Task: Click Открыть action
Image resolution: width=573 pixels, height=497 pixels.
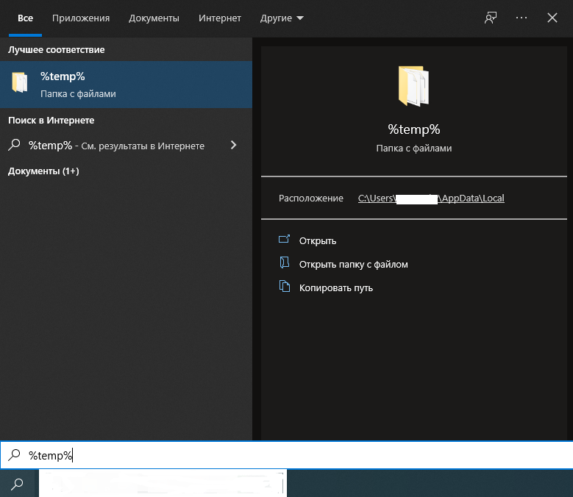Action: pos(318,241)
